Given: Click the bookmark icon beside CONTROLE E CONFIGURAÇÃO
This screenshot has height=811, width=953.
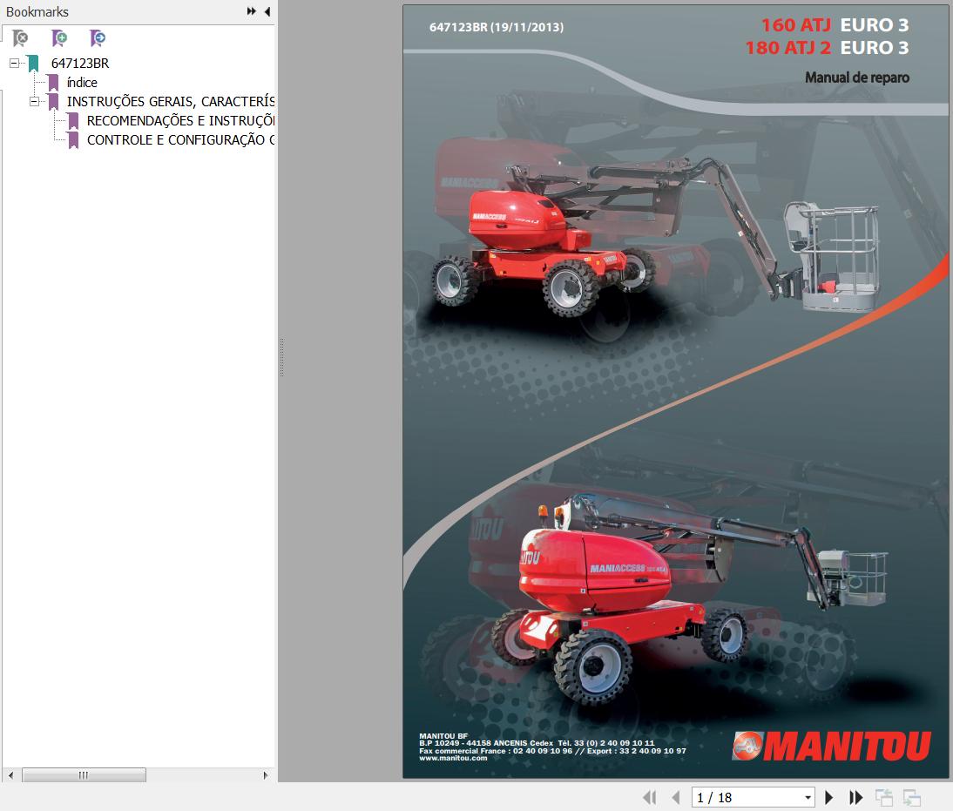Looking at the screenshot, I should [x=73, y=140].
